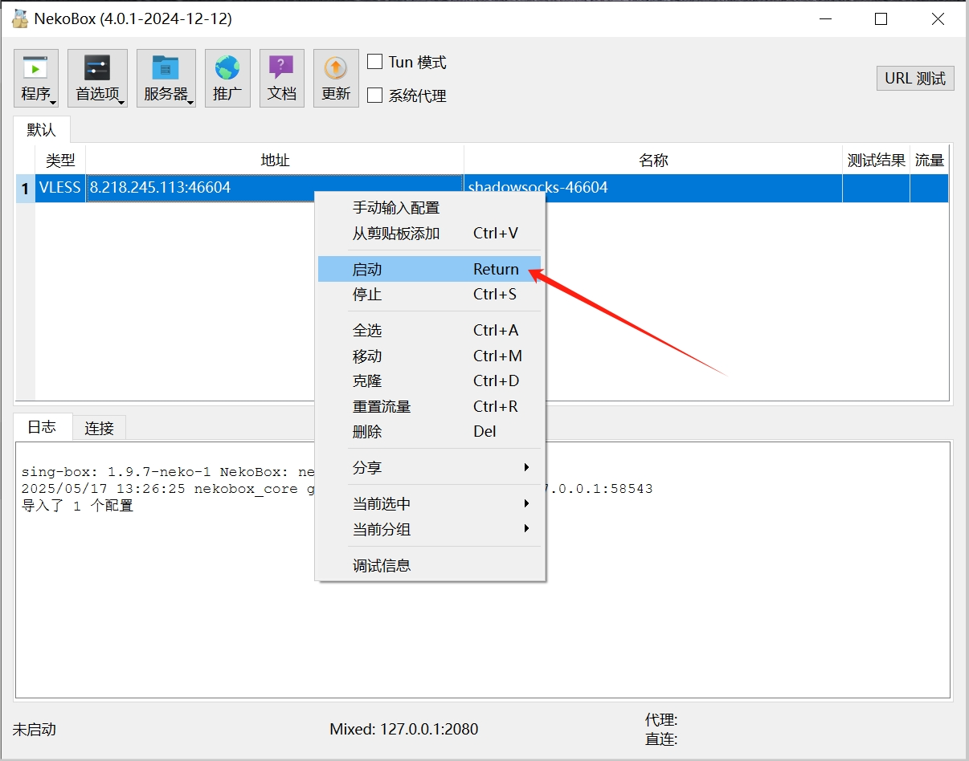Minimize the NekoBox window
Screen dimensions: 969x761
click(x=825, y=19)
